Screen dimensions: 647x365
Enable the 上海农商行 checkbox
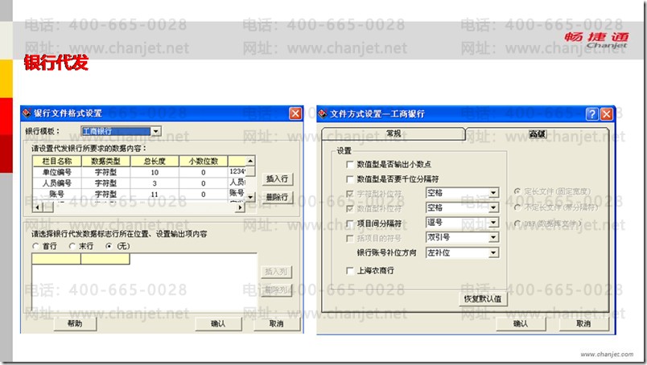pos(350,271)
